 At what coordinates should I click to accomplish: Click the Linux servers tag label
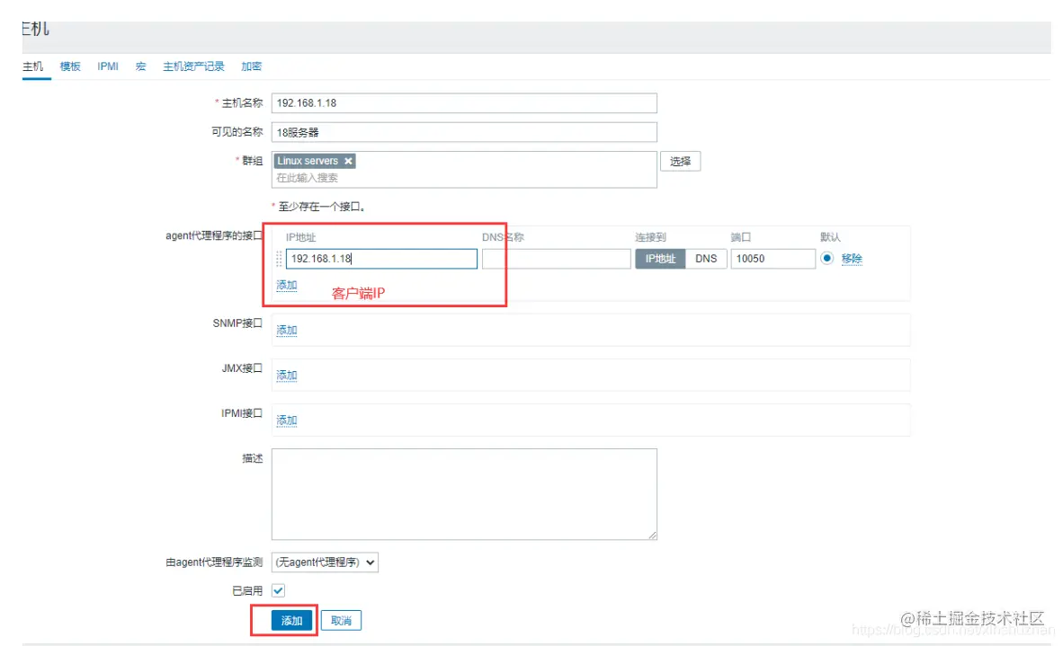pos(307,161)
